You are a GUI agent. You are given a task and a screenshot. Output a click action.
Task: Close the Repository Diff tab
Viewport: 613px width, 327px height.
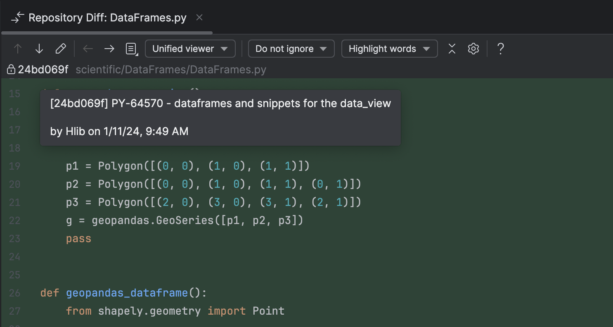point(199,18)
